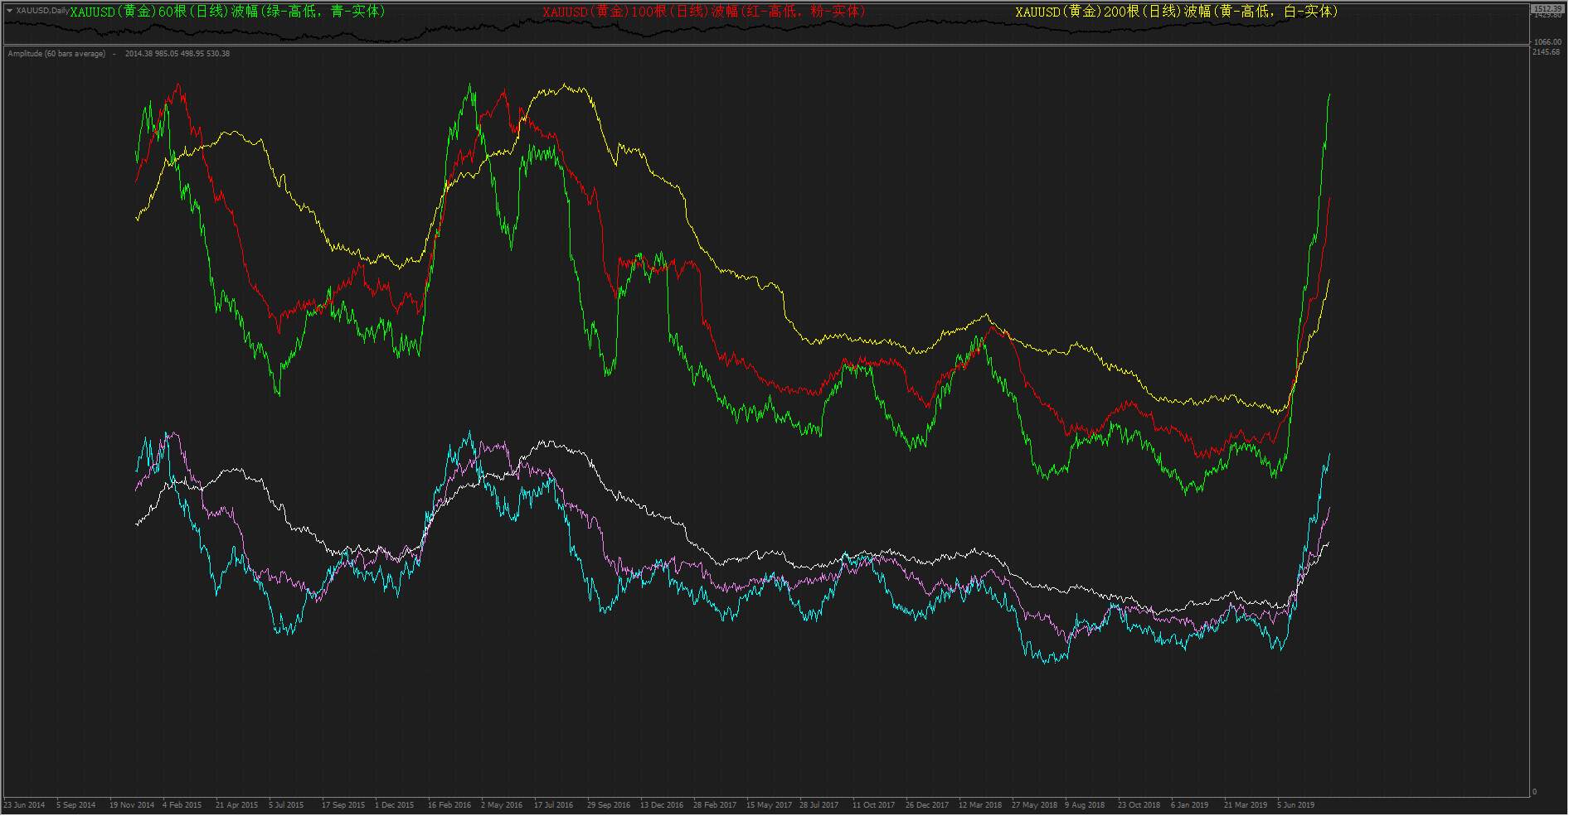Click the 5 Jun 2019 date label
Image resolution: width=1569 pixels, height=816 pixels.
point(1296,805)
